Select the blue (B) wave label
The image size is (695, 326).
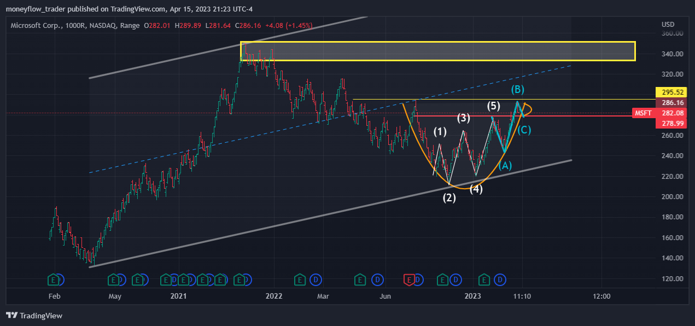tap(518, 89)
